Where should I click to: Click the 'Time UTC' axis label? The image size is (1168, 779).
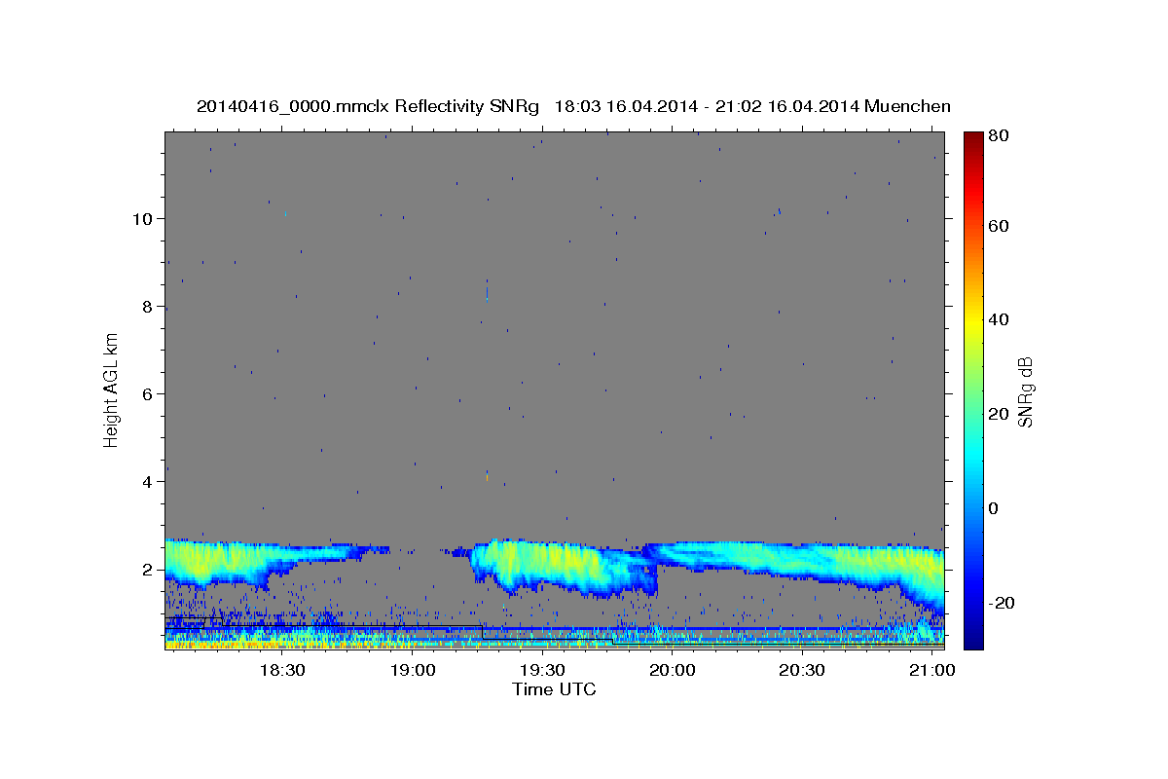pyautogui.click(x=554, y=689)
